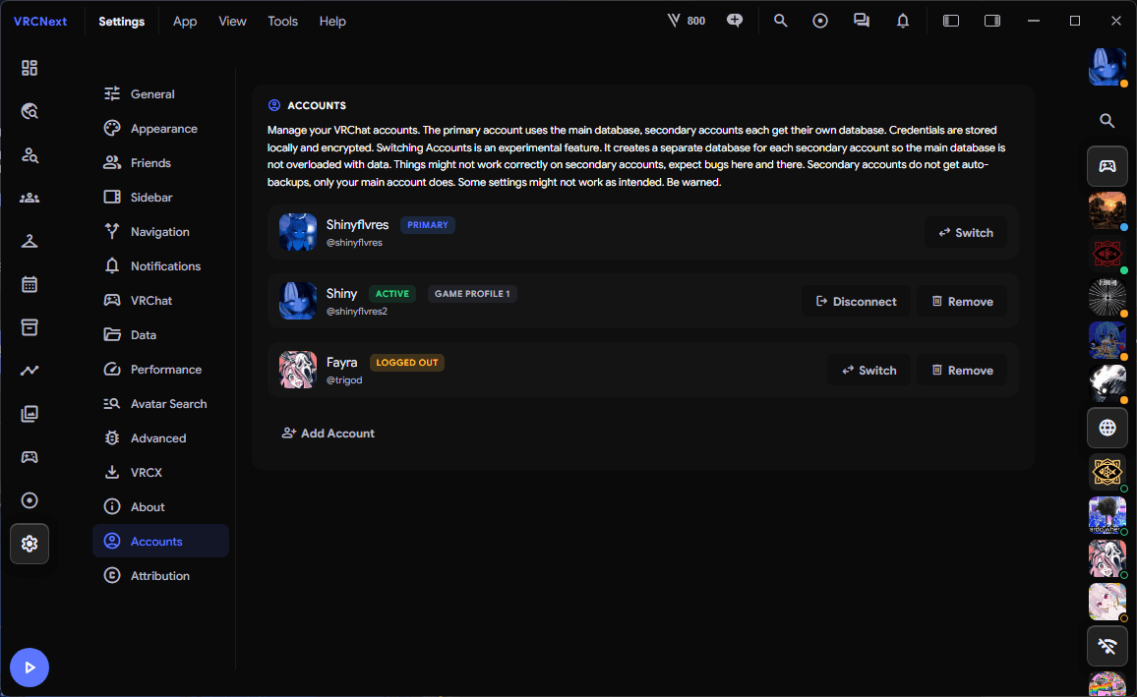Click the VRChat credits 800 indicator
The width and height of the screenshot is (1137, 697).
coord(686,21)
